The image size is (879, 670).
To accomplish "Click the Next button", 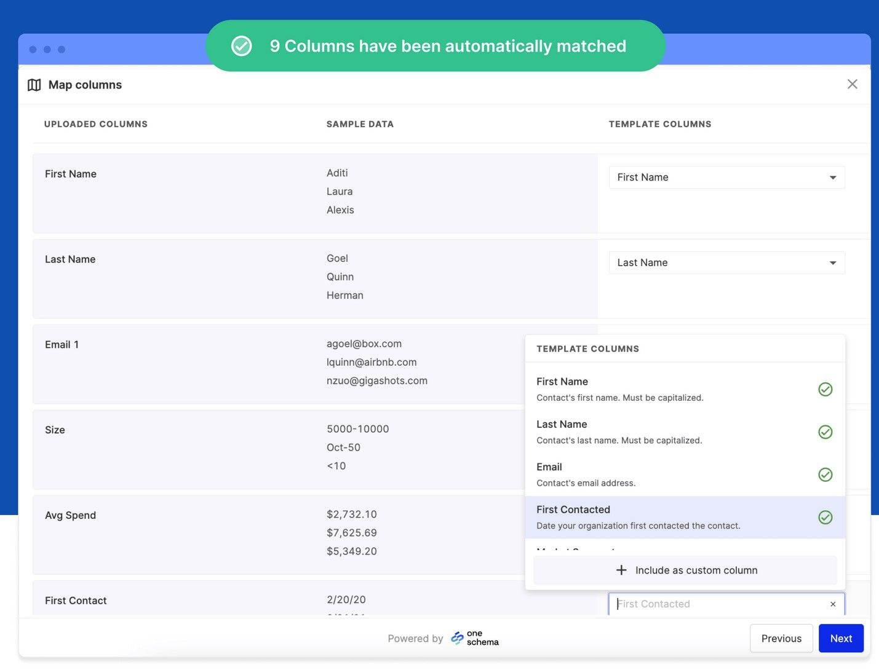I will pos(841,638).
